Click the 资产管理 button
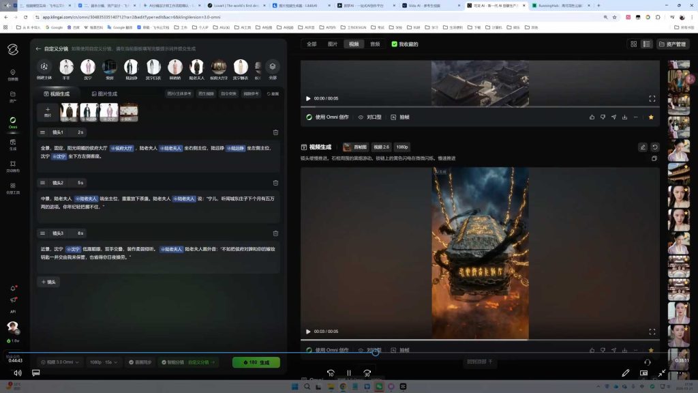 [x=673, y=44]
